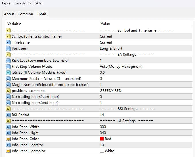This screenshot has width=195, height=157.
Task: Click the icon beside Info Panel Hight
Action: 8,133
